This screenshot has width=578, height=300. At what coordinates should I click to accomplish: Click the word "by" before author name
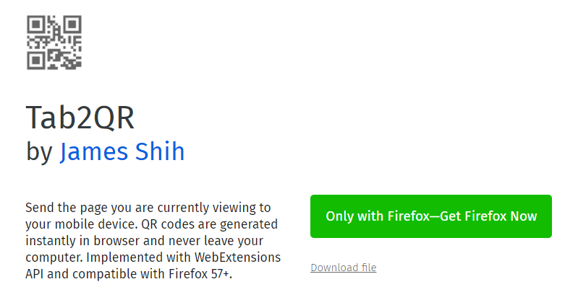[39, 152]
